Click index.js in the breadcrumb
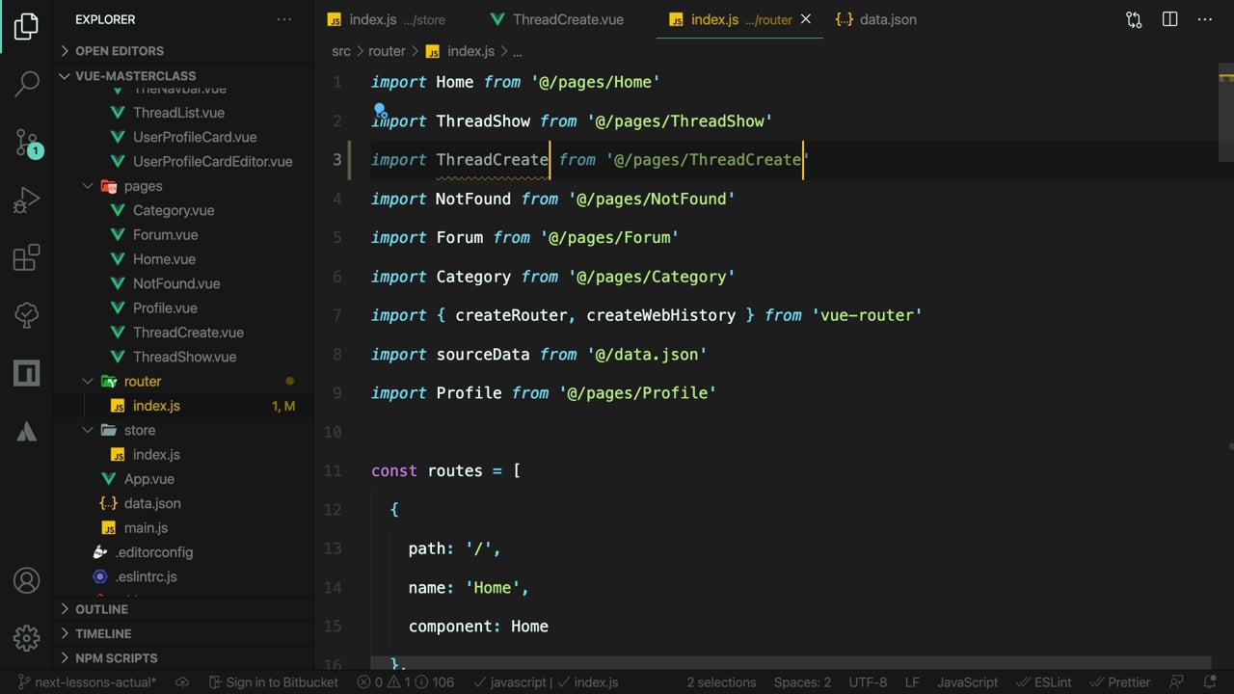 click(469, 51)
